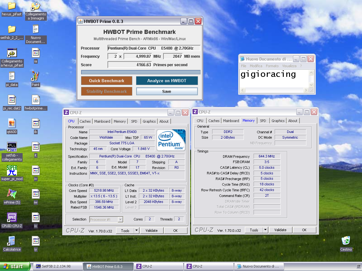The height and width of the screenshot is (271, 362).
Task: Select the 'iw' desktop file icon
Action: tap(36, 194)
